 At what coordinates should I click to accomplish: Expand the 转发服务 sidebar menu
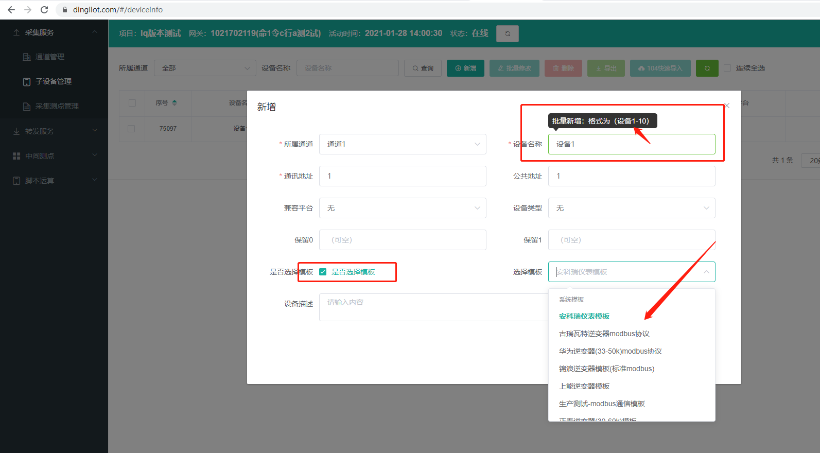pyautogui.click(x=54, y=131)
